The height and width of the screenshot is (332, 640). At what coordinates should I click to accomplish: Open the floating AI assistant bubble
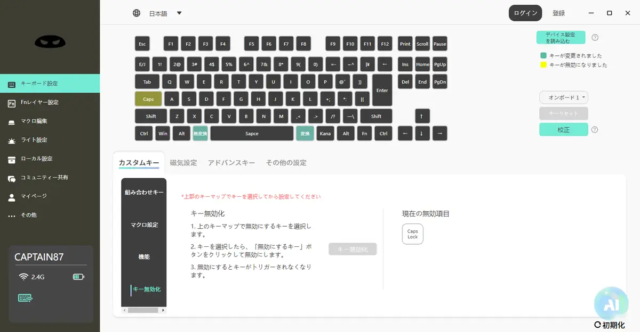(611, 304)
